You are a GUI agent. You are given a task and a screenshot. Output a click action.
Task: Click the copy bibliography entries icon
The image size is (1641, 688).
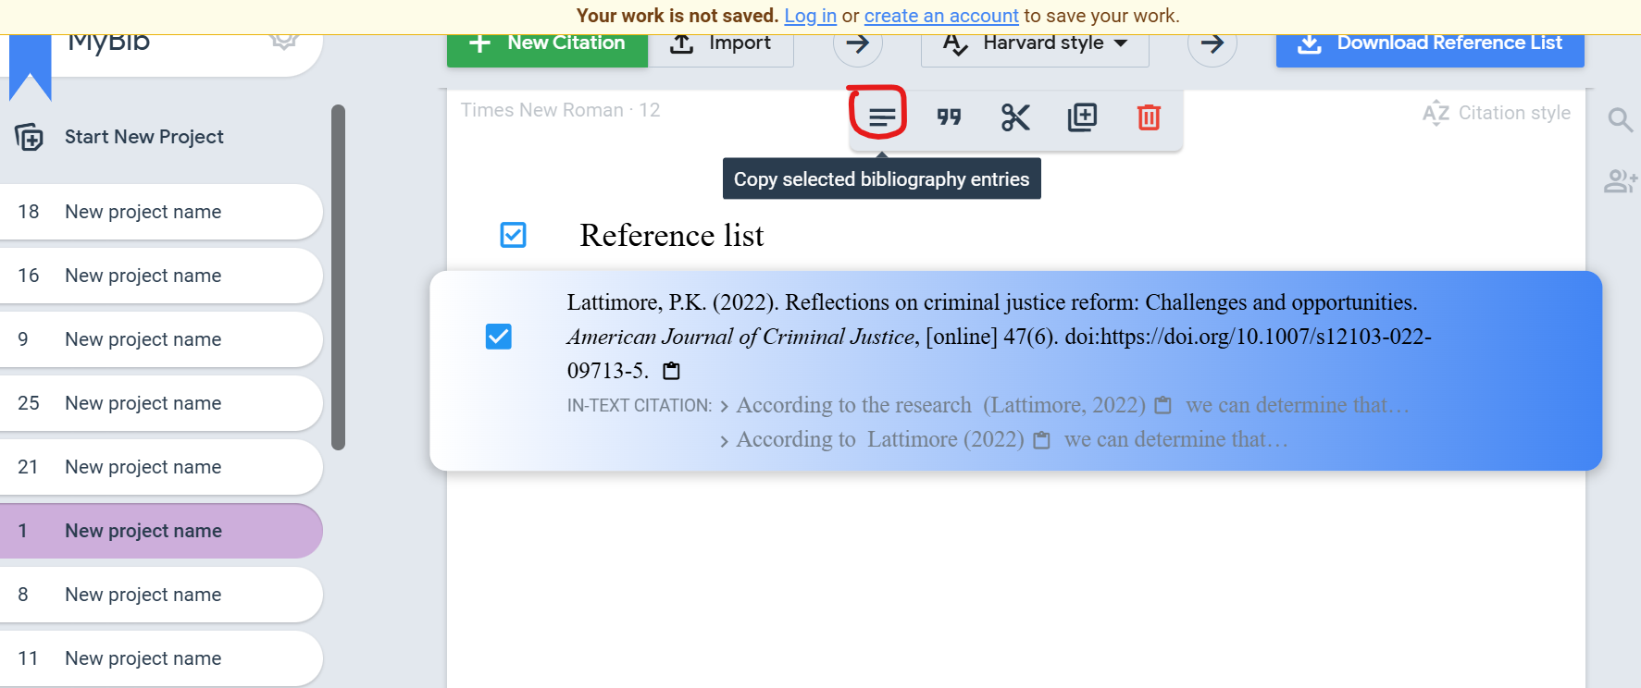tap(881, 117)
